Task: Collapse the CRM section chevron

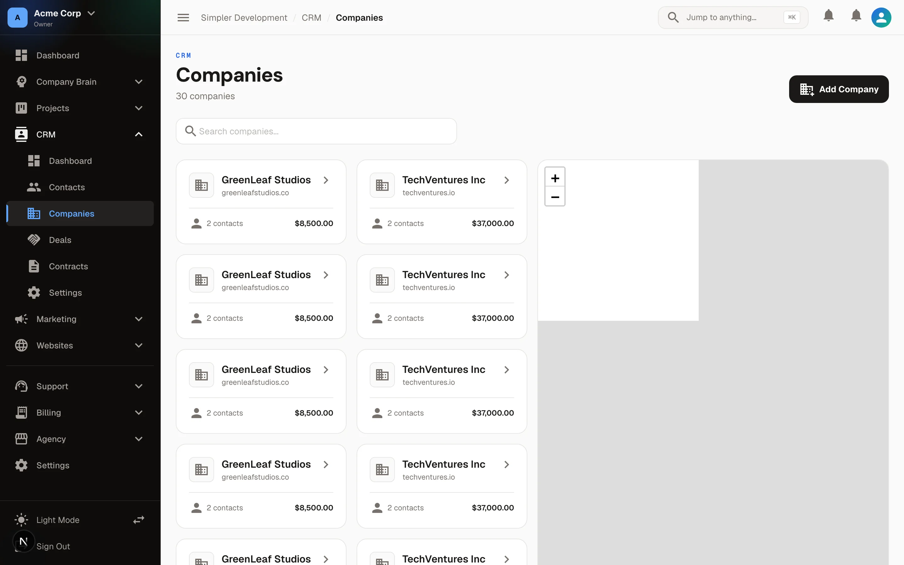Action: click(139, 135)
